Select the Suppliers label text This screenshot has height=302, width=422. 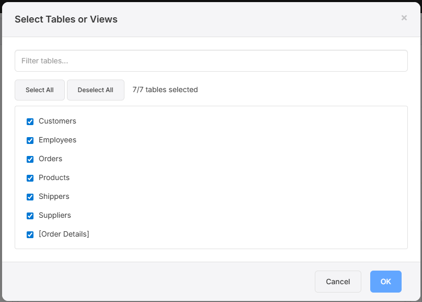pyautogui.click(x=54, y=215)
